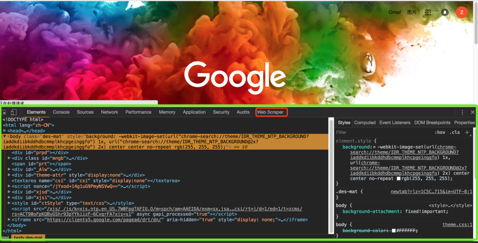This screenshot has width=478, height=243.
Task: Click the Elements panel vertical scrollbar
Action: pyautogui.click(x=331, y=175)
